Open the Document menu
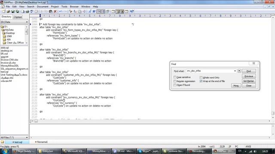 pyautogui.click(x=43, y=6)
